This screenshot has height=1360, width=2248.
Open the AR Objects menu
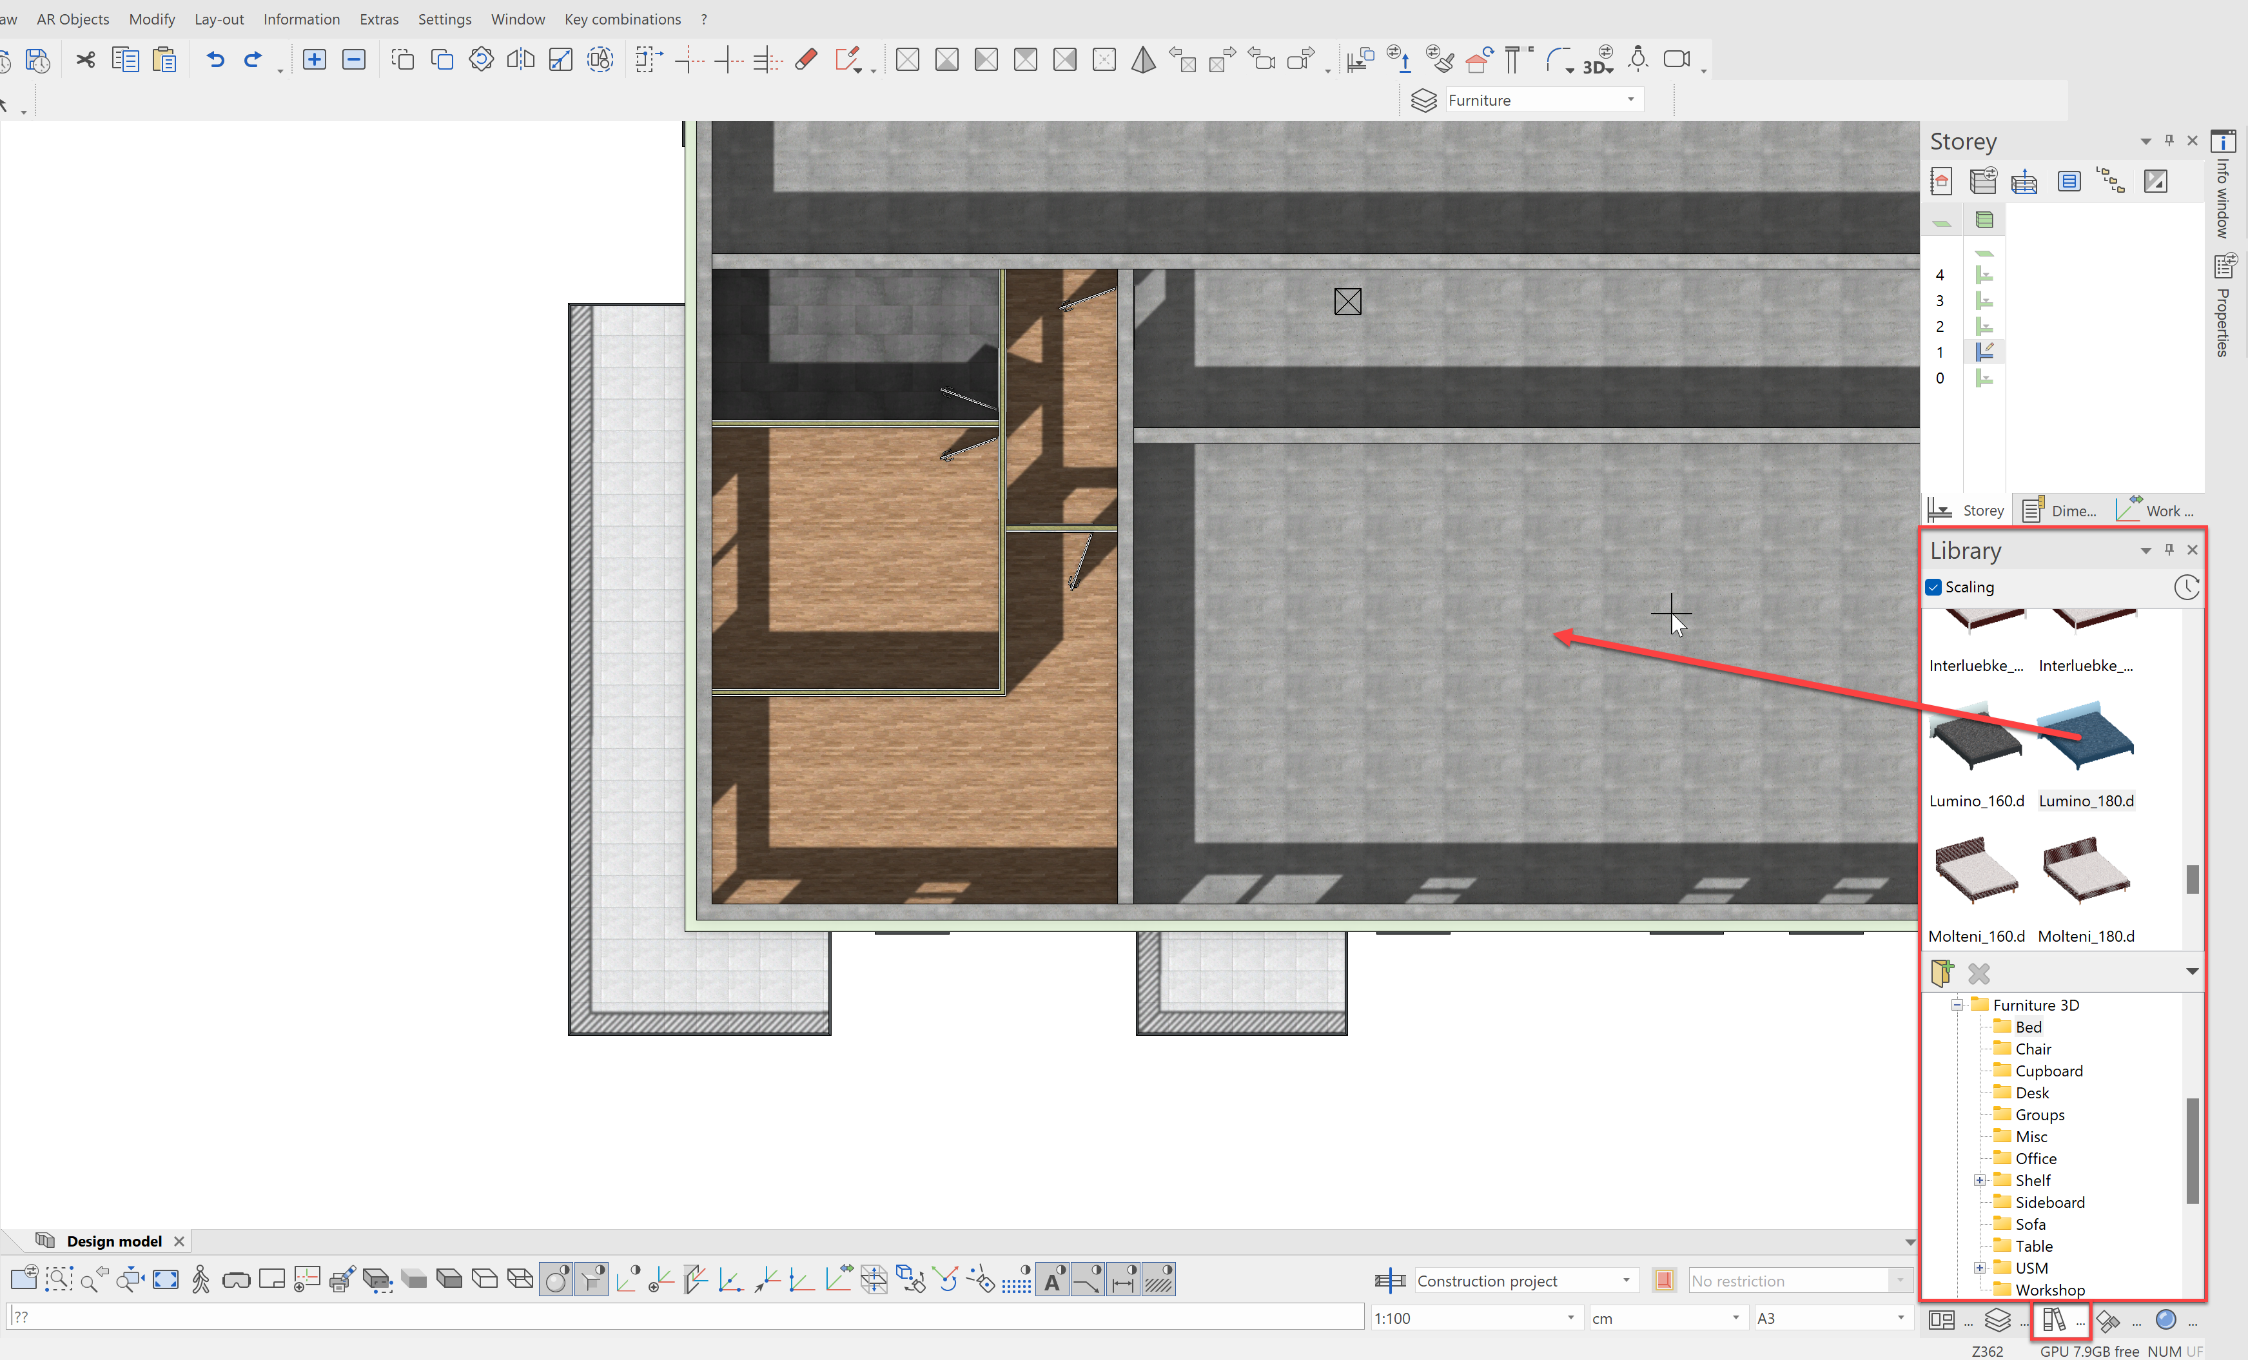[73, 19]
